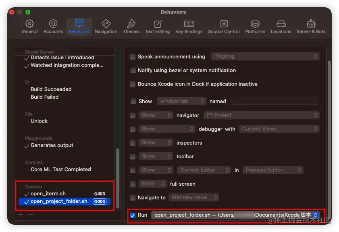Open the Locations preferences pane
339x232 pixels.
(x=281, y=27)
